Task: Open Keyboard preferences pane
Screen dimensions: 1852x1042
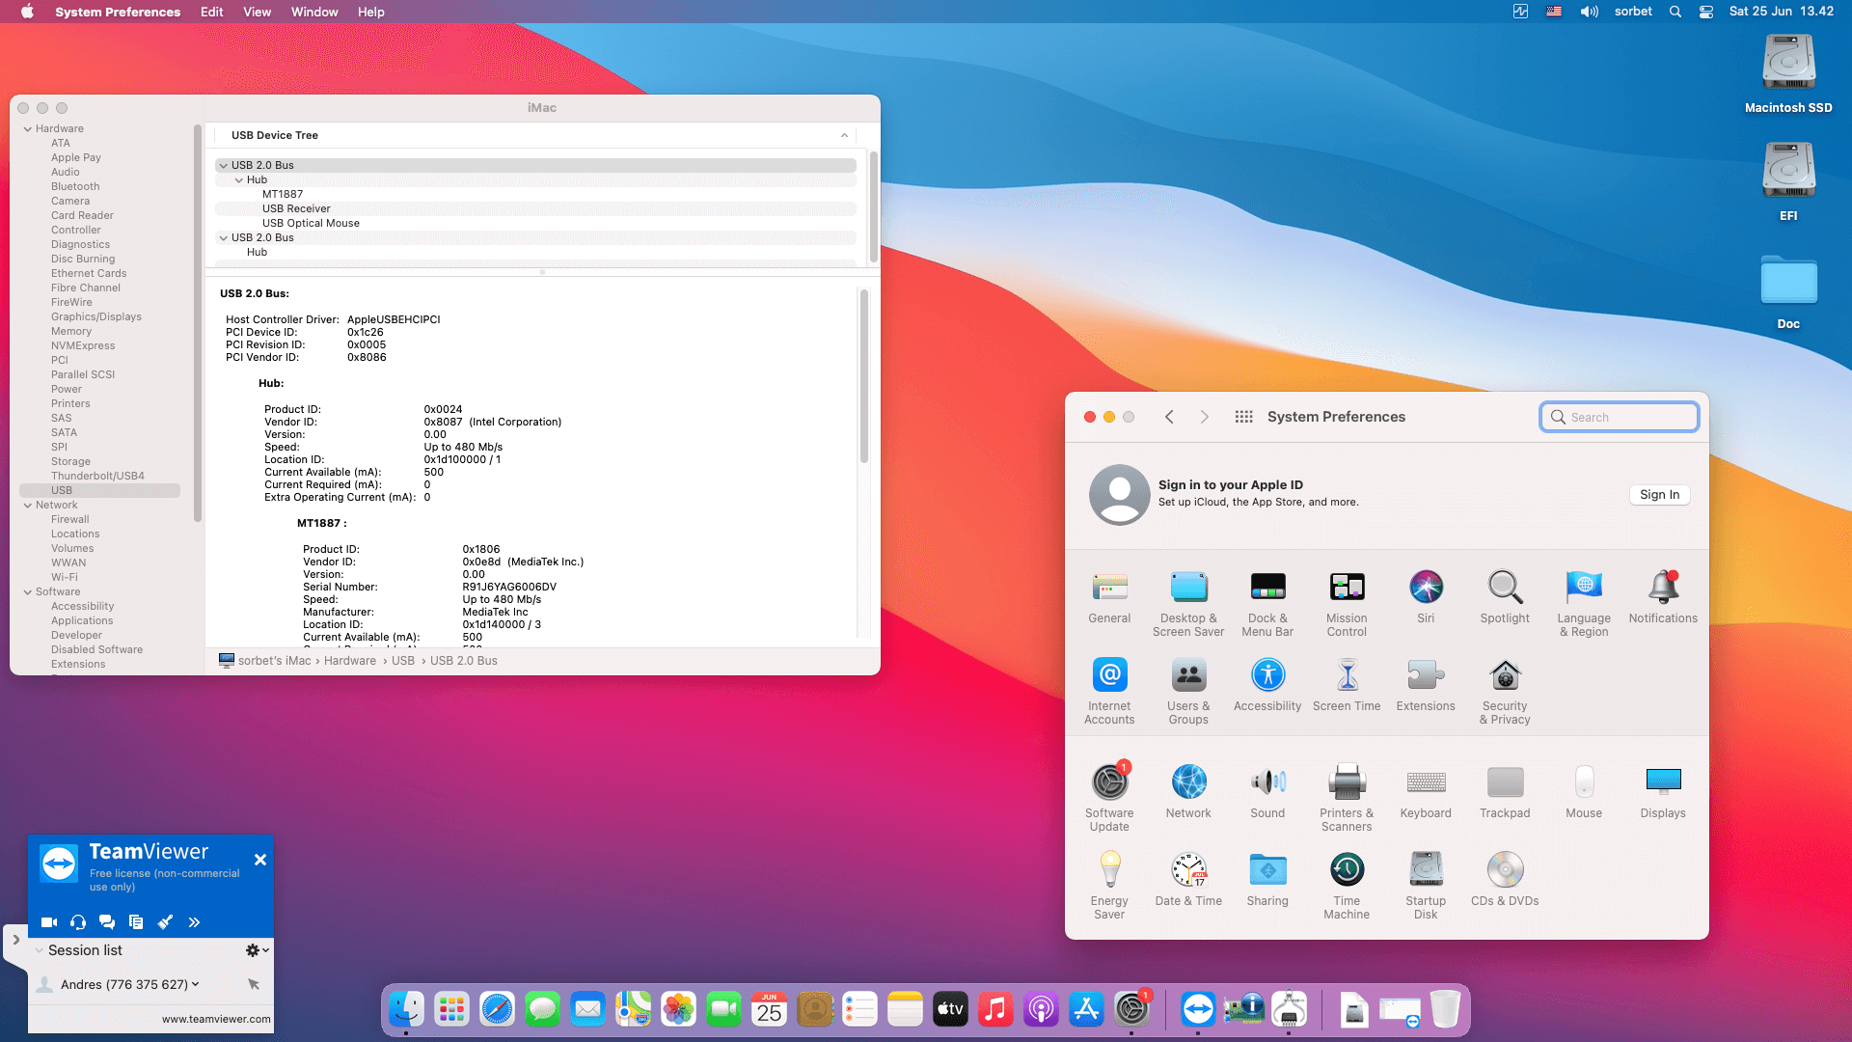Action: point(1426,792)
